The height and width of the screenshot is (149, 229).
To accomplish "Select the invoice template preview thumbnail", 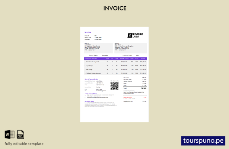I will coord(114,74).
